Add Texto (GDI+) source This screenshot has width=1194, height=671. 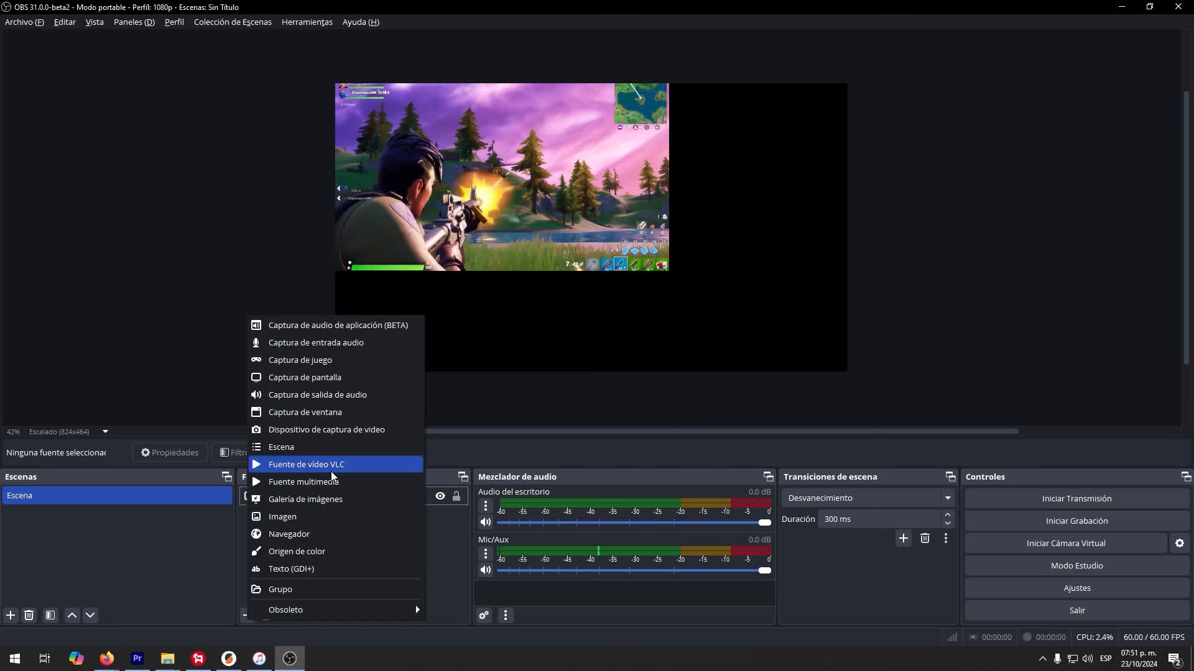pyautogui.click(x=336, y=568)
